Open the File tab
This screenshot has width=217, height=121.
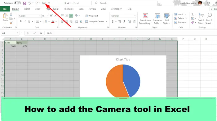coord(5,9)
